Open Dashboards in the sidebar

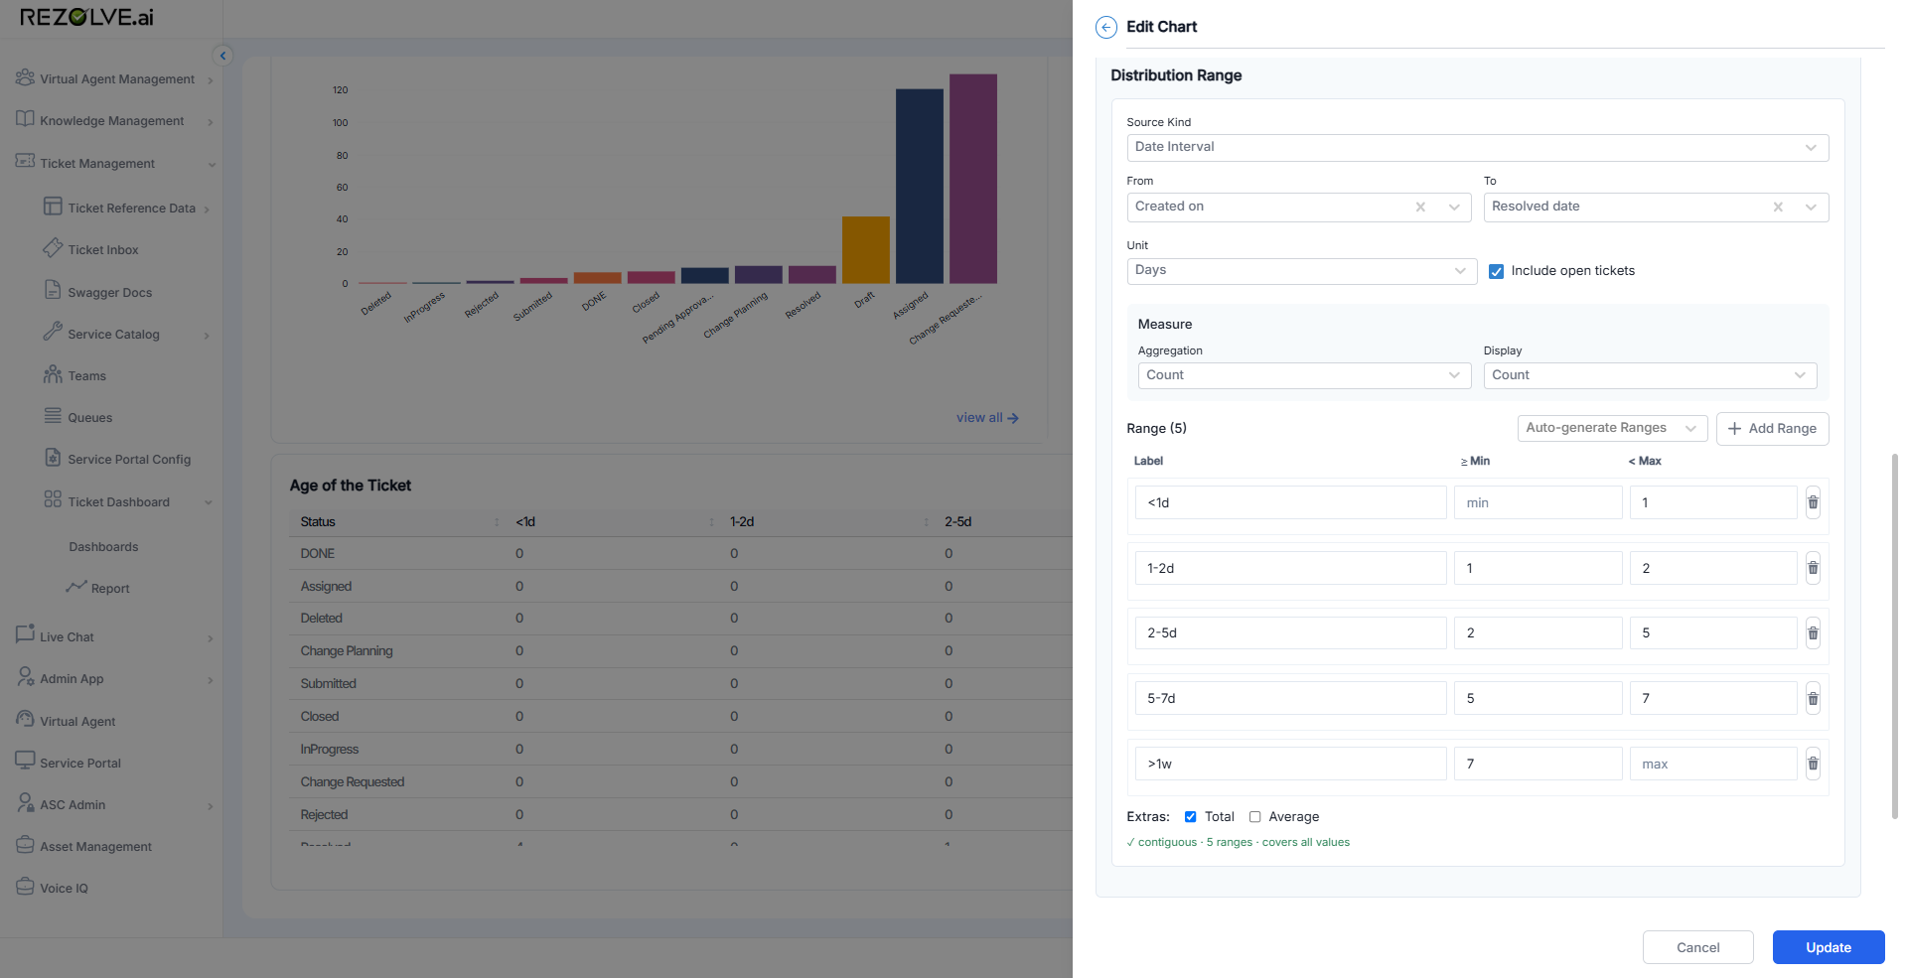coord(103,547)
